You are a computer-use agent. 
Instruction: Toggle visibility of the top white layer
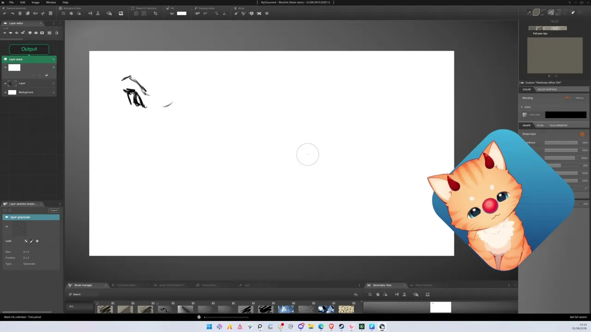6,67
